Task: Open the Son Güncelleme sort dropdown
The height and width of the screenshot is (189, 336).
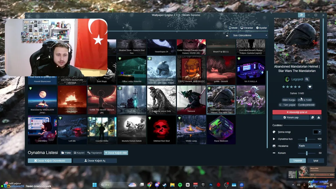Action: coord(249,35)
